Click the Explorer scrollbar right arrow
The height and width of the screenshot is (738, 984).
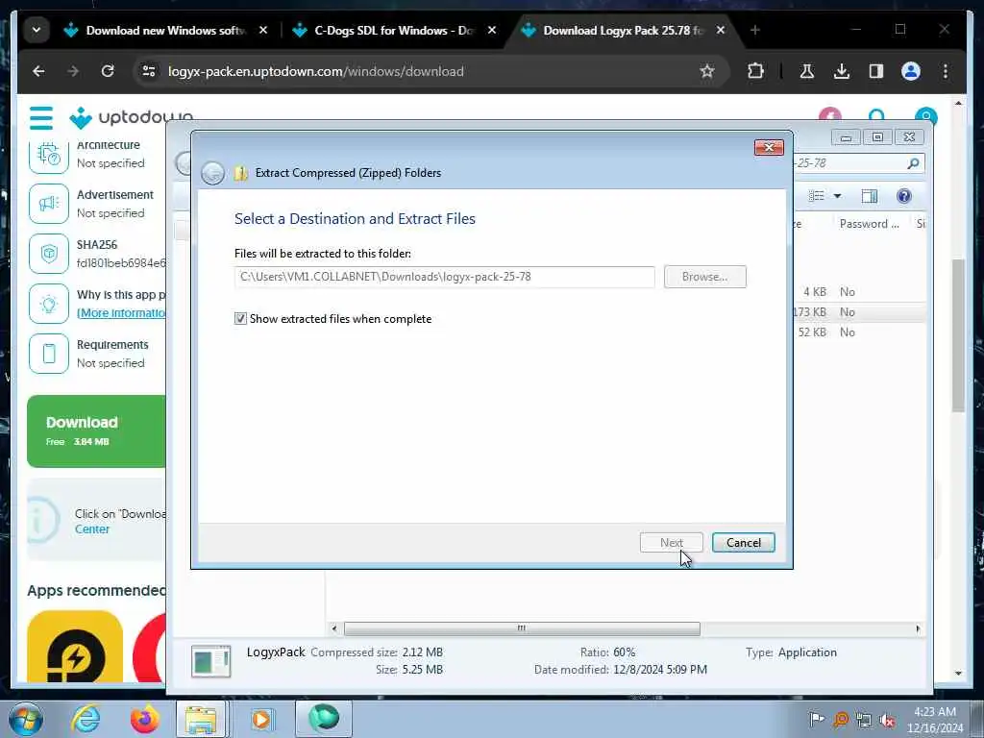click(x=918, y=628)
